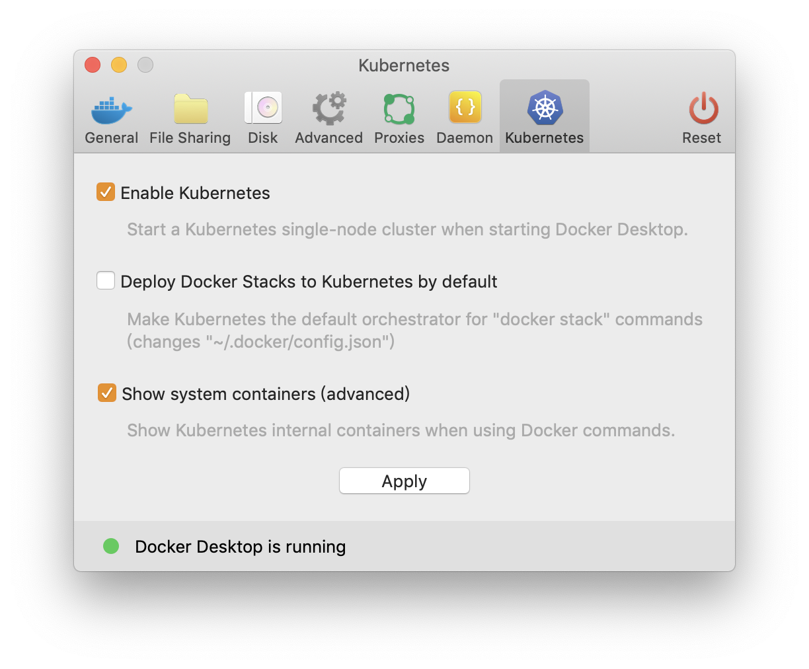Click the green running status indicator
The height and width of the screenshot is (669, 809).
(111, 546)
